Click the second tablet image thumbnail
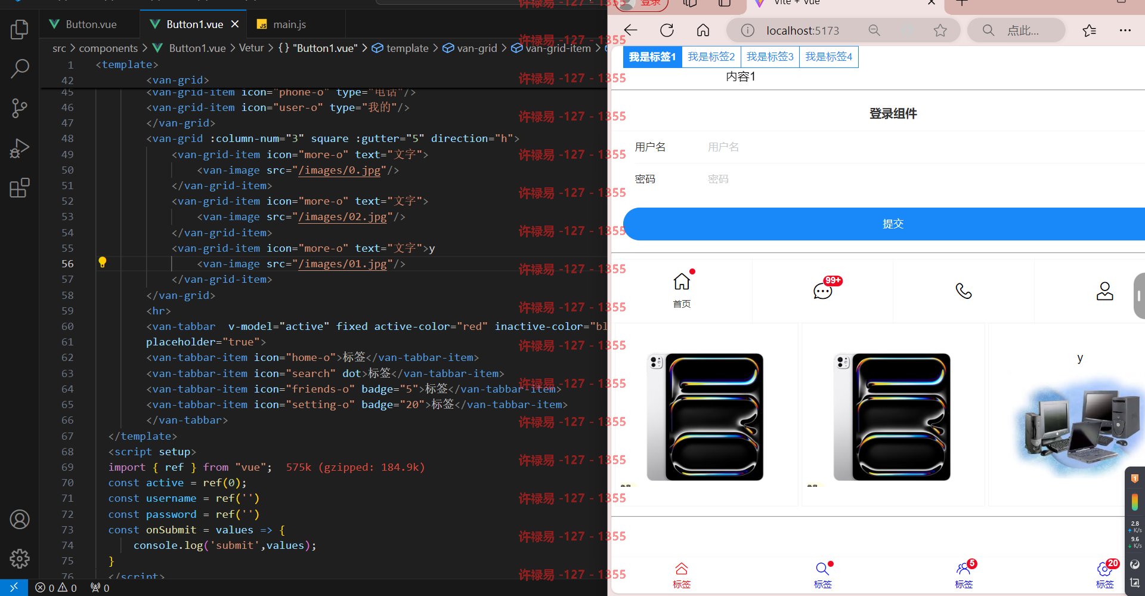Screen dimensions: 1145x596 (892, 417)
